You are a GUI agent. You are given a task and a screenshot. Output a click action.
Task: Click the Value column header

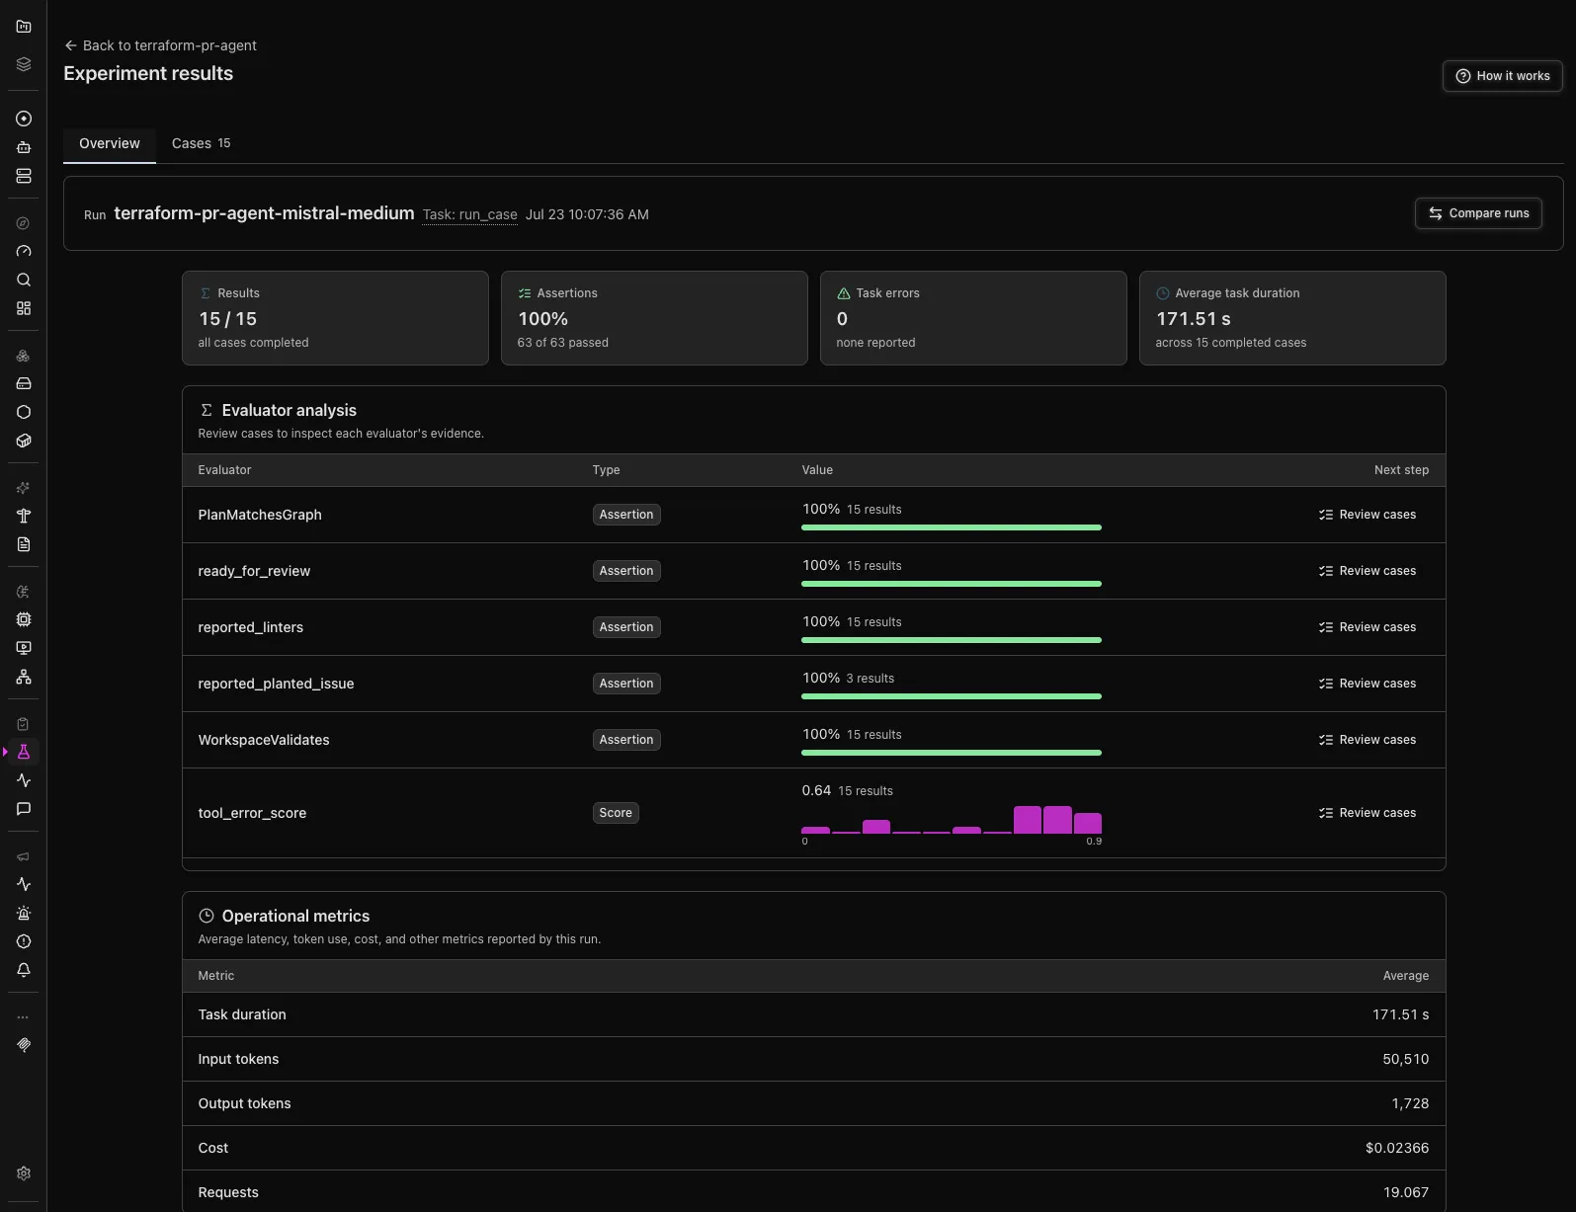point(817,470)
